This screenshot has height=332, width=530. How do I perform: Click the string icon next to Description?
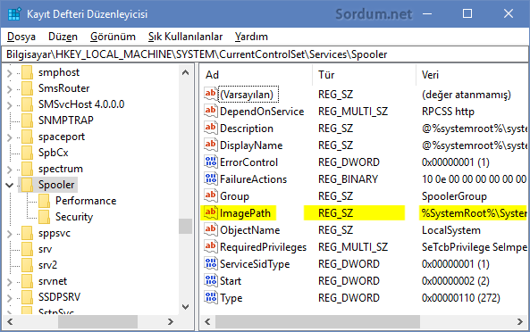click(x=210, y=128)
